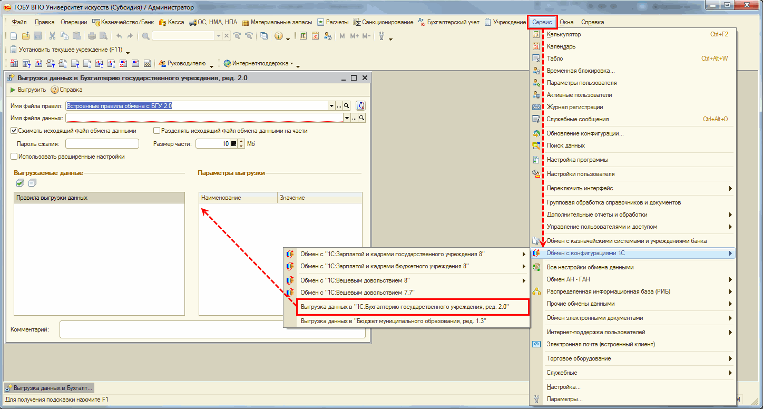Open the Имя файла данных dropdown arrow

[x=347, y=118]
